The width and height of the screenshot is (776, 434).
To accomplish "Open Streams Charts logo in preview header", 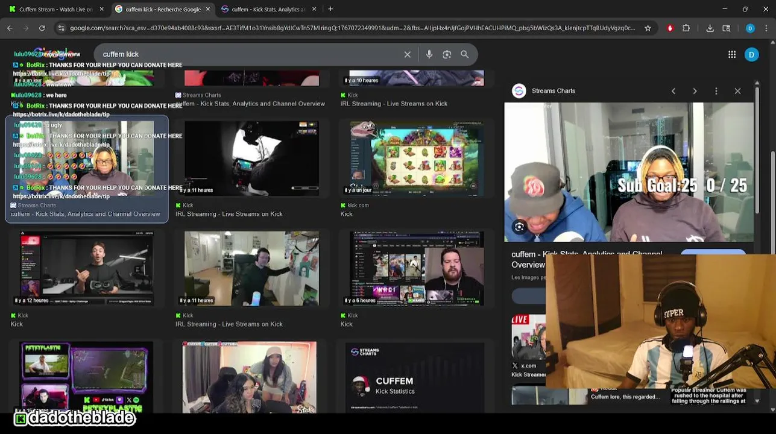I will (519, 91).
